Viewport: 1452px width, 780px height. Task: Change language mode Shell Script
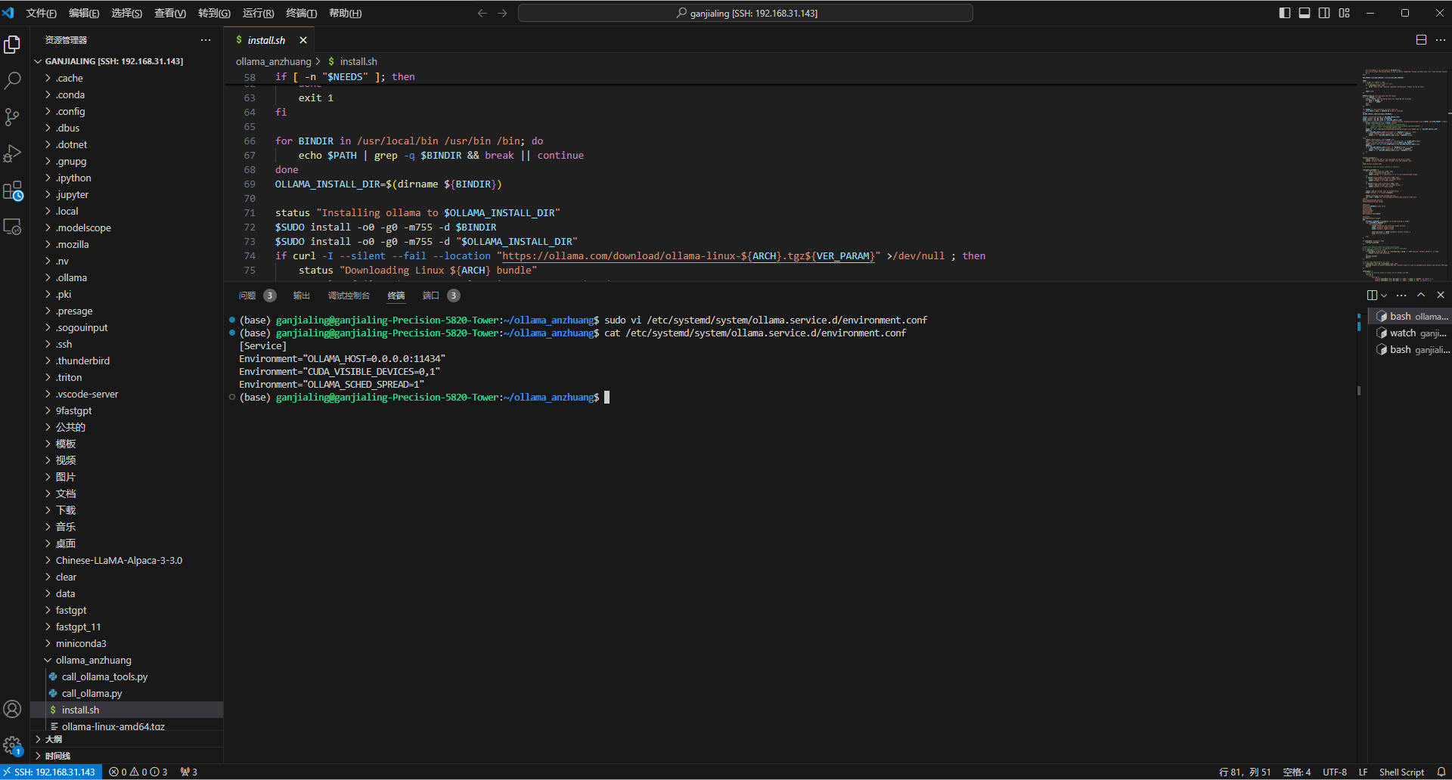tap(1401, 772)
